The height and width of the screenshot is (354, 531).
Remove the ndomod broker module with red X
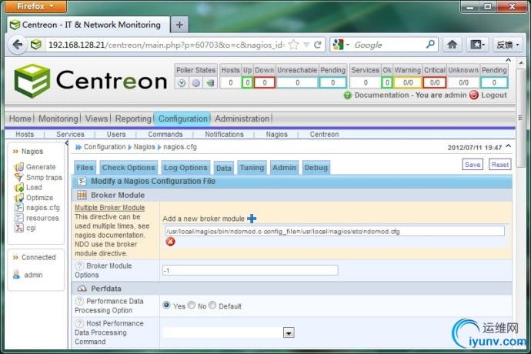170,242
